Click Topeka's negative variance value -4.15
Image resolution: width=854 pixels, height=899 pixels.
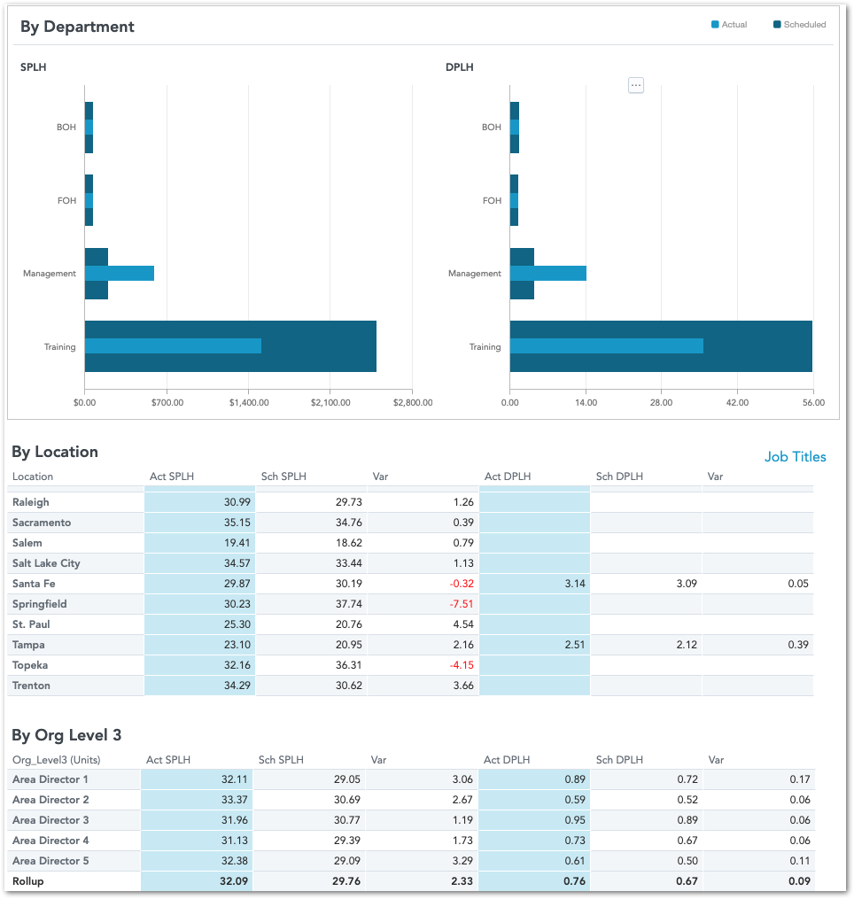459,665
